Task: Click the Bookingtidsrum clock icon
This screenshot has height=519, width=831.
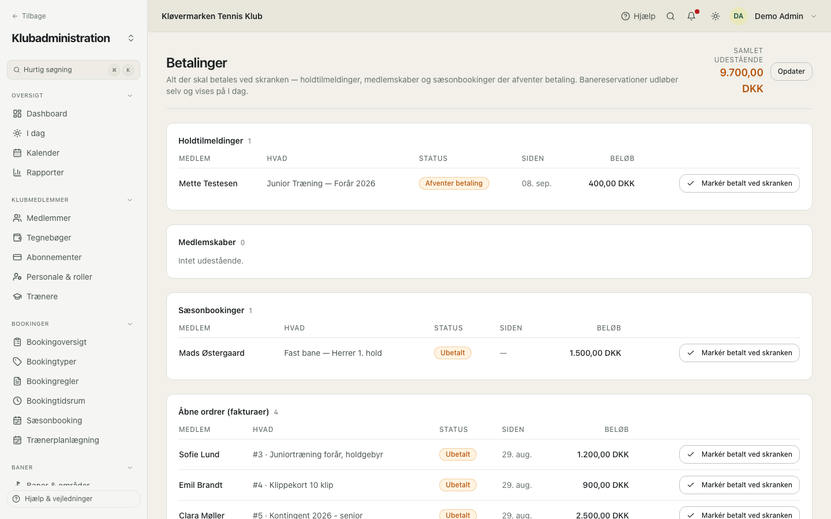Action: pos(17,401)
